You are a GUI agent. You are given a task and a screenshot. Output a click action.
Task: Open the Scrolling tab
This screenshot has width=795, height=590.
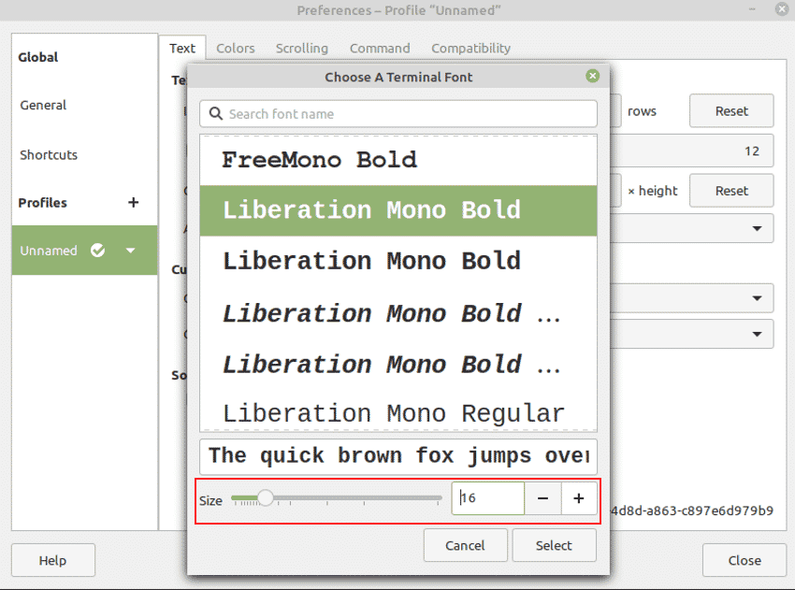pos(302,48)
